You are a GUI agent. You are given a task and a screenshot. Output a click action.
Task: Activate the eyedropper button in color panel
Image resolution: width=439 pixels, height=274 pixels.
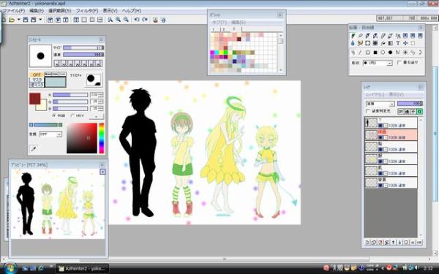click(34, 149)
